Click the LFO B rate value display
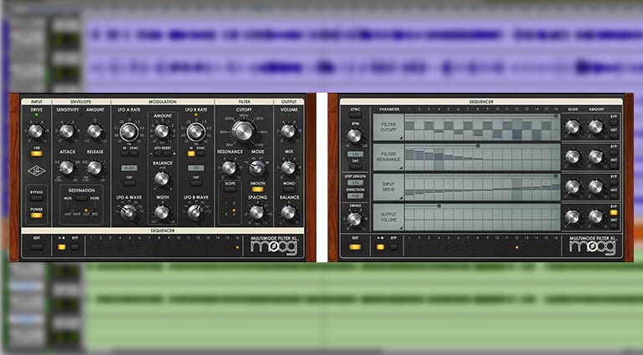643x355 pixels. tap(196, 168)
